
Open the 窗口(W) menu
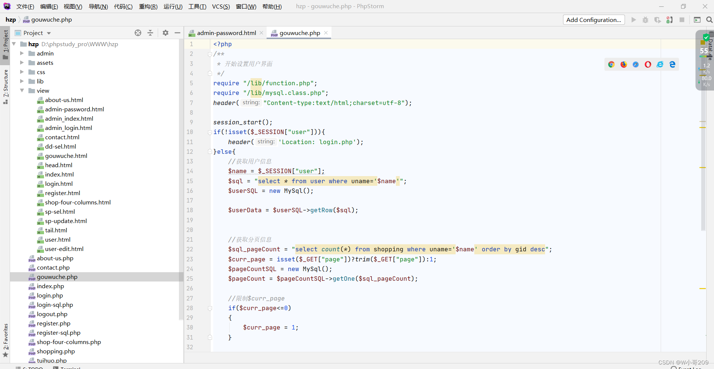pos(246,6)
